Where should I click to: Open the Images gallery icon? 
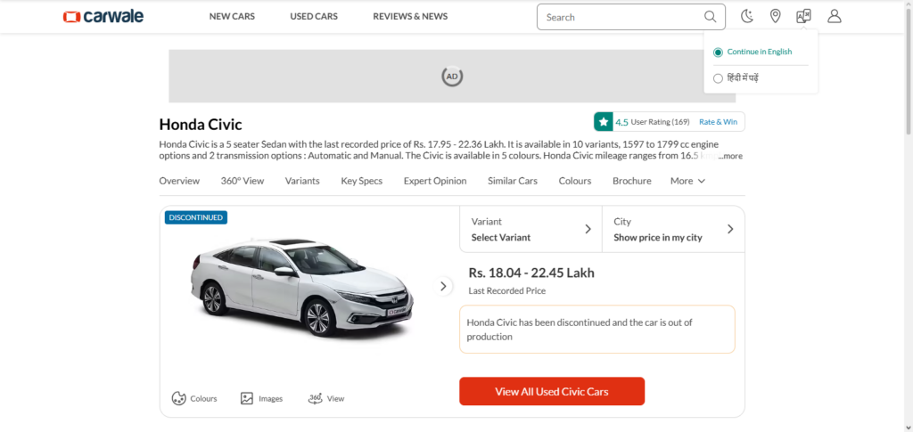pyautogui.click(x=247, y=398)
